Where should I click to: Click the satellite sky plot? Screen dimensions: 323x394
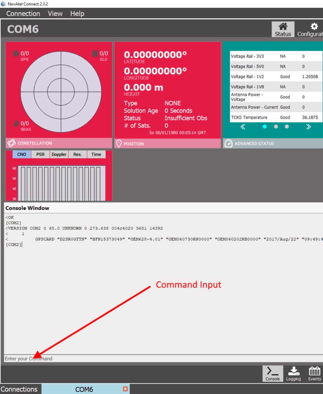tap(61, 92)
